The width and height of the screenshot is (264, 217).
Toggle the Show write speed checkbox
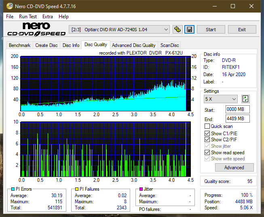[207, 159]
